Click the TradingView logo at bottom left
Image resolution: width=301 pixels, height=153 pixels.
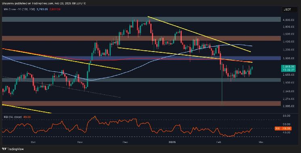tap(13, 149)
